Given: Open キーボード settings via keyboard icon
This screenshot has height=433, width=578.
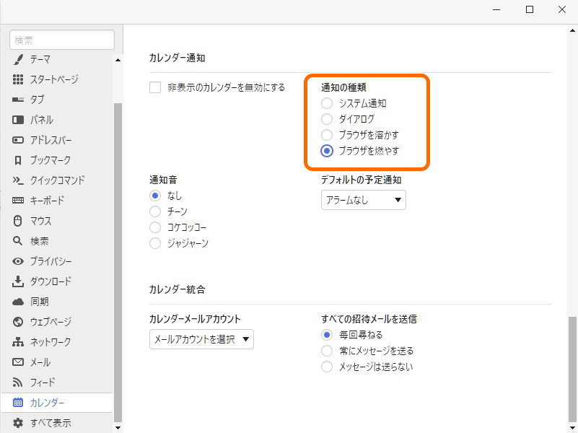Looking at the screenshot, I should click(x=18, y=201).
